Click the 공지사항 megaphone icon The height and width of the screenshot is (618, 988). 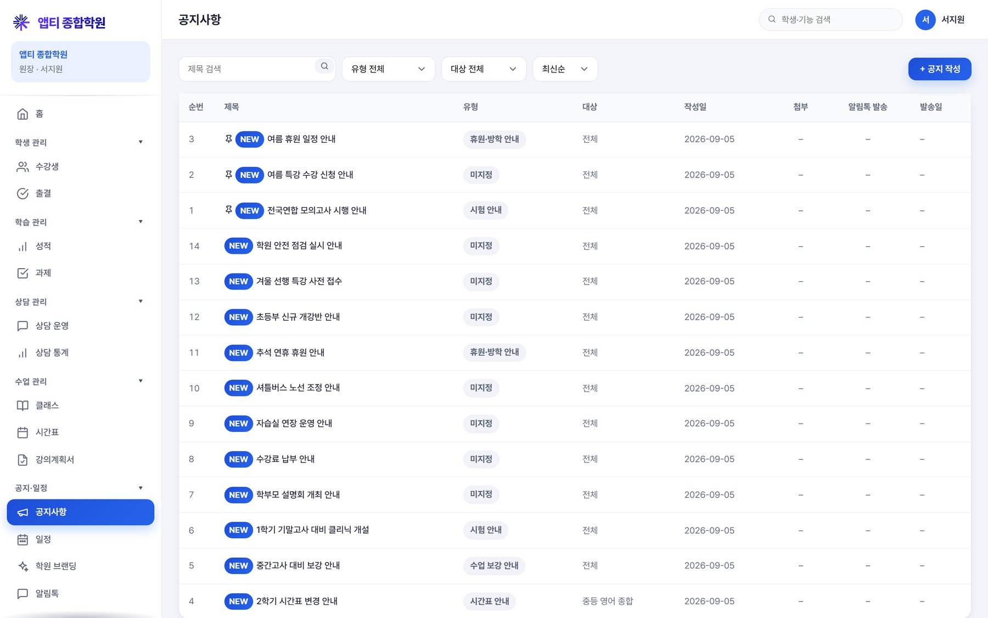tap(23, 512)
